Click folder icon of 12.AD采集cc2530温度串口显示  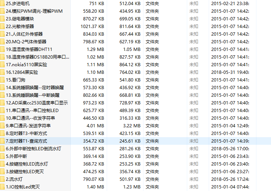pos(2,103)
